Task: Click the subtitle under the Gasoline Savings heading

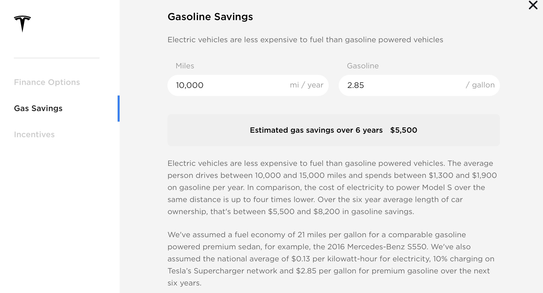Action: 305,40
